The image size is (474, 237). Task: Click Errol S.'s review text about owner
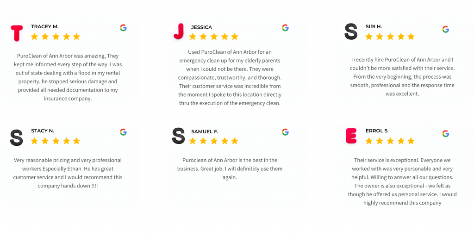402,181
